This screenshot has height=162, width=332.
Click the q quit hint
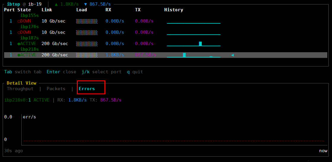pos(135,72)
